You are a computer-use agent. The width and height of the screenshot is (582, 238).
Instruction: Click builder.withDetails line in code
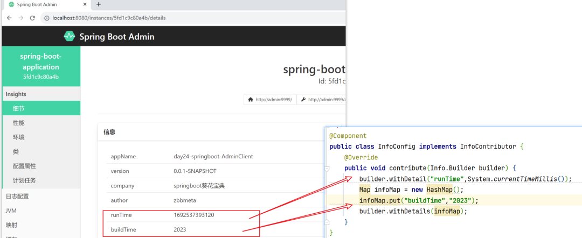coord(413,211)
